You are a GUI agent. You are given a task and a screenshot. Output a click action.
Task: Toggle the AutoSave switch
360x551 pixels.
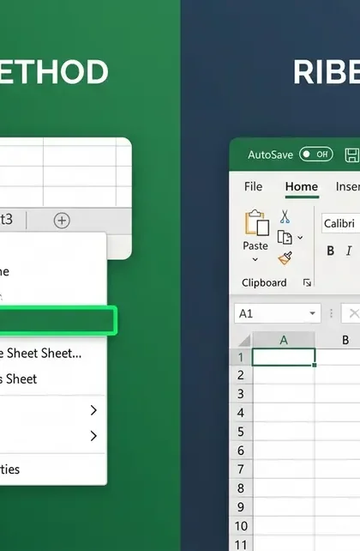coord(315,154)
